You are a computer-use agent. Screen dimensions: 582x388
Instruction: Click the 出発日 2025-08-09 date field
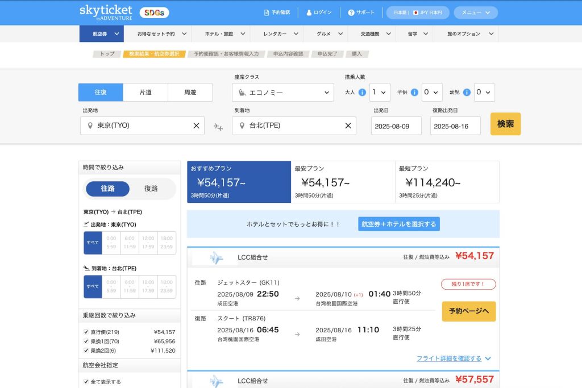click(x=396, y=126)
